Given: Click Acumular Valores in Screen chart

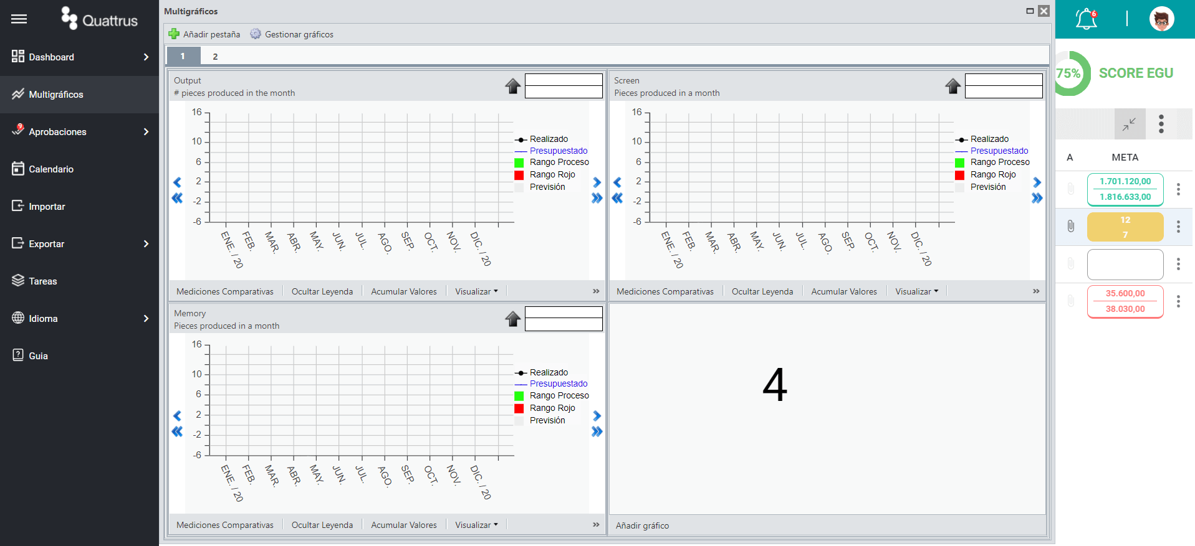Looking at the screenshot, I should pos(844,291).
